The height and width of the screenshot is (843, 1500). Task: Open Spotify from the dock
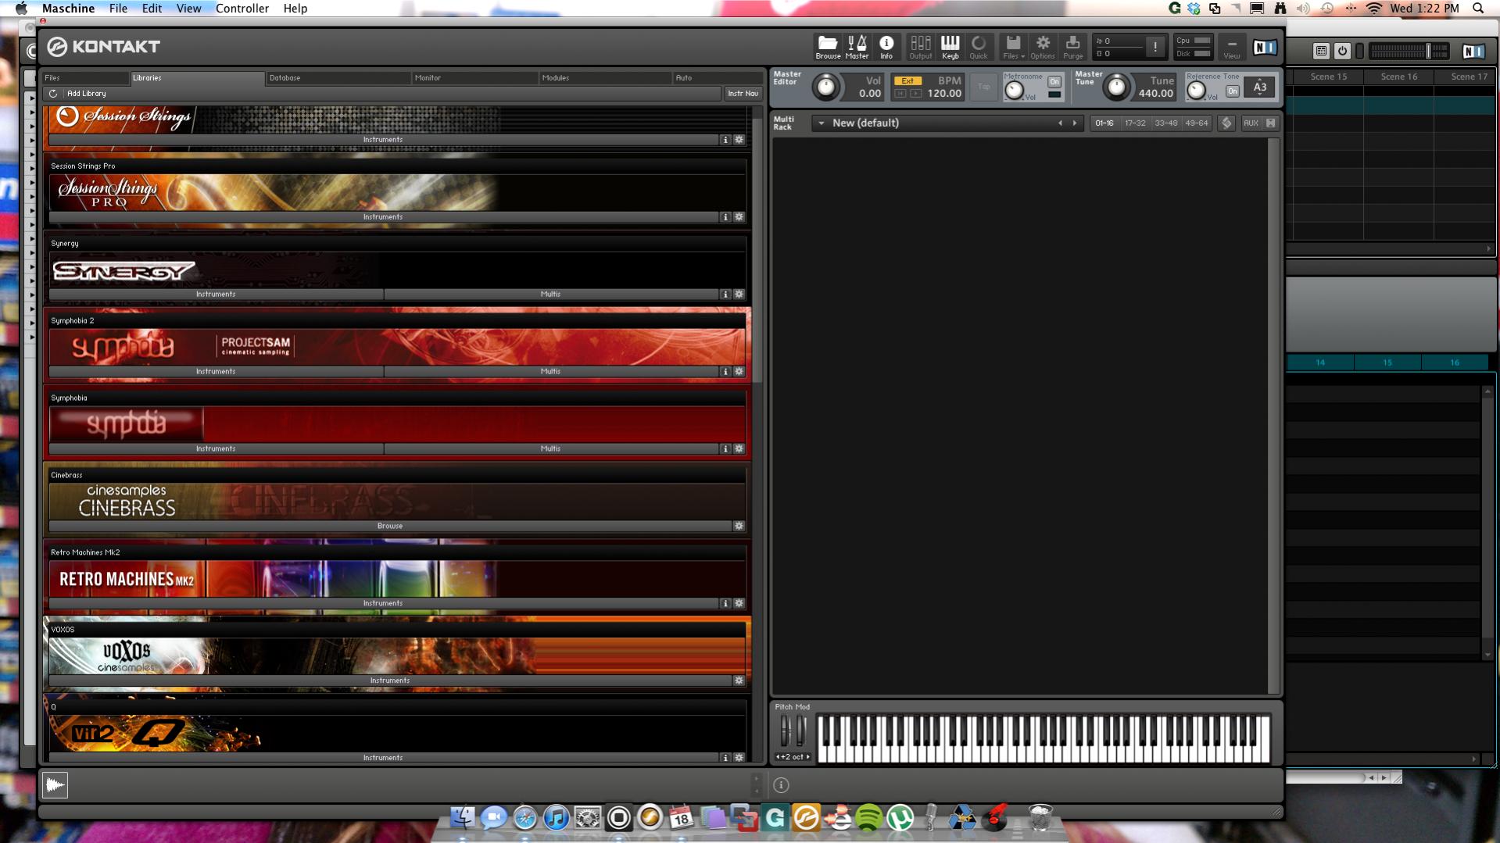(868, 818)
